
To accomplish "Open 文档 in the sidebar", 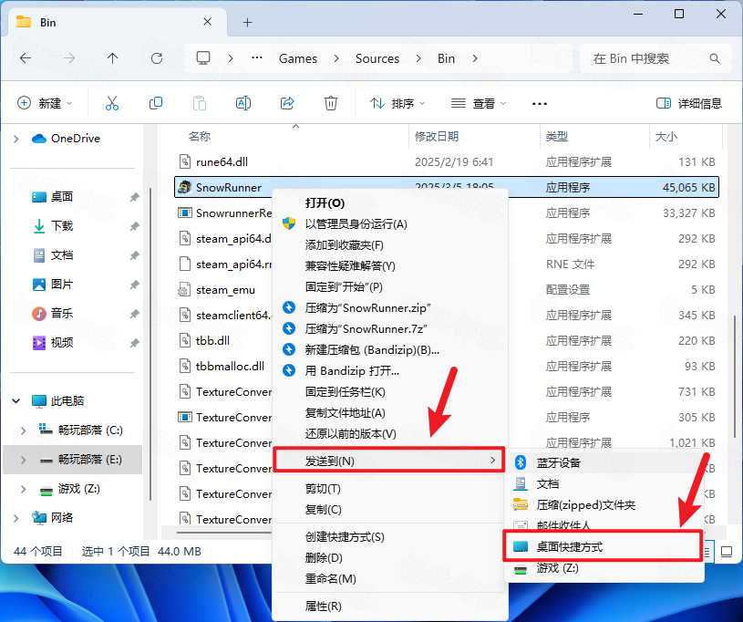I will [x=62, y=255].
